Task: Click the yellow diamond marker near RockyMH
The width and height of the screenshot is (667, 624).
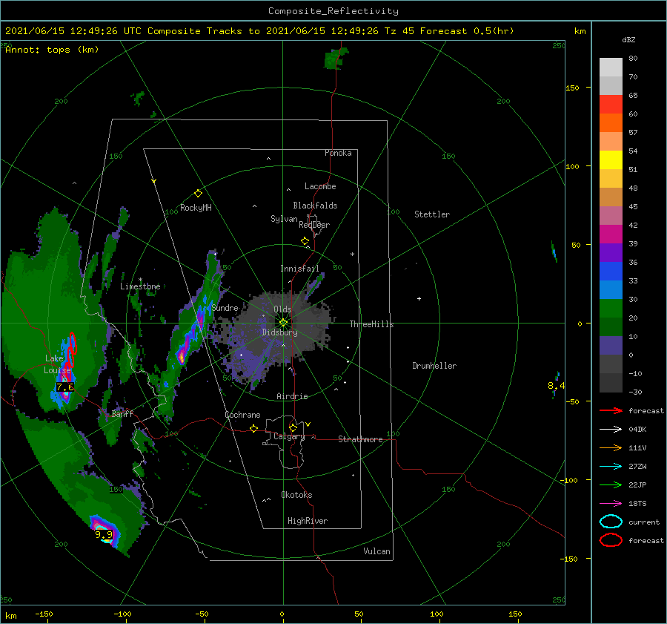Action: pyautogui.click(x=198, y=194)
